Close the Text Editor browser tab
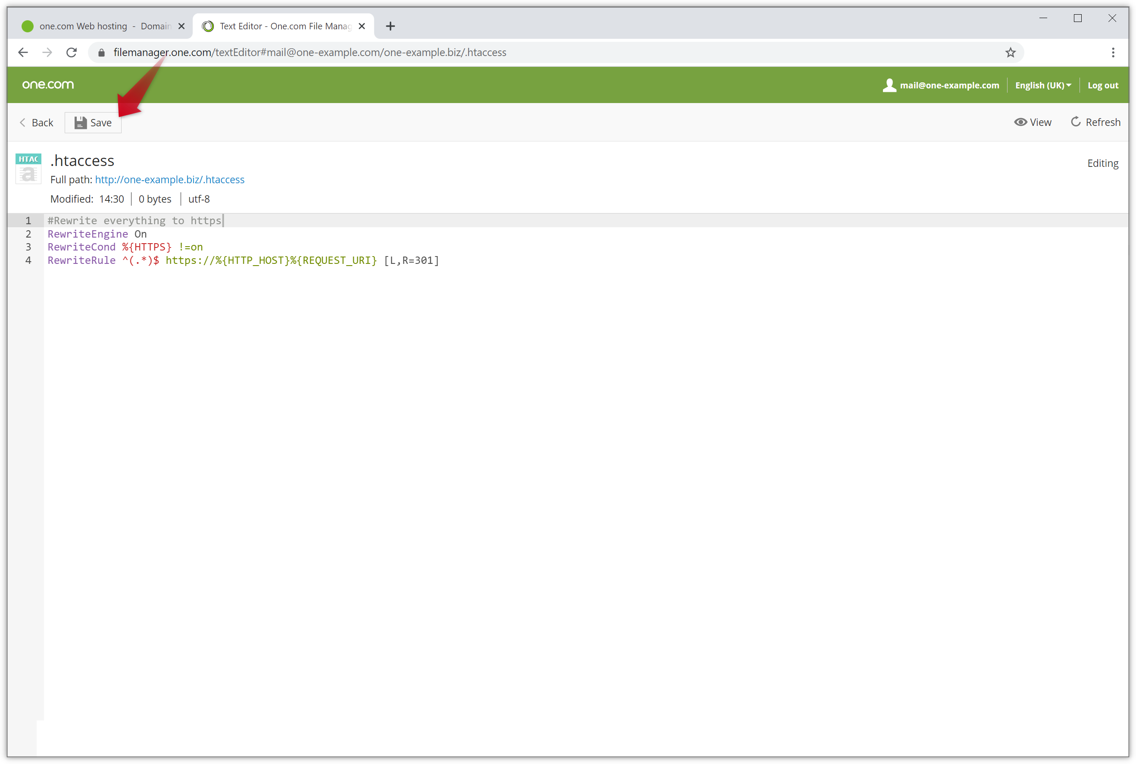 362,26
